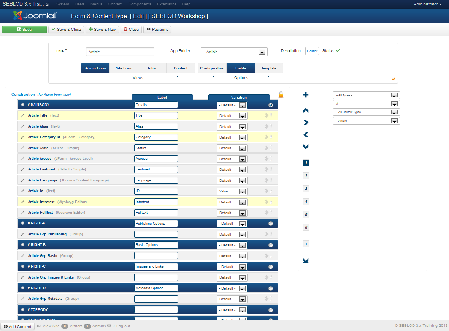The height and width of the screenshot is (331, 449).
Task: Click the single down chevron arrow in the side panel
Action: click(x=306, y=147)
